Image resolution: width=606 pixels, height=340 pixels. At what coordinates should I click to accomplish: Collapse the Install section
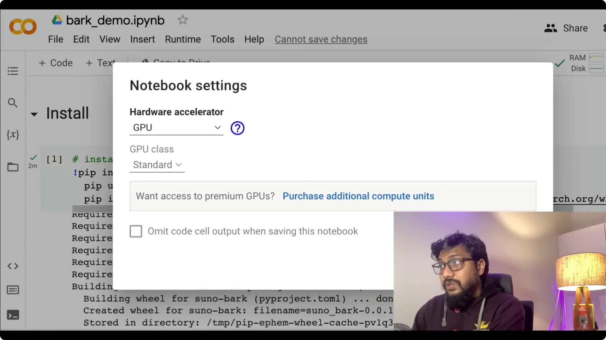[34, 114]
